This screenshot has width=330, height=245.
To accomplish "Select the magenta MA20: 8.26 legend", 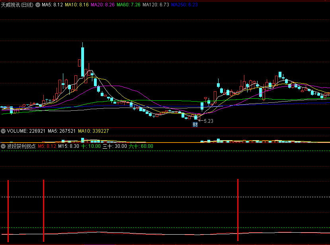I will click(x=103, y=5).
